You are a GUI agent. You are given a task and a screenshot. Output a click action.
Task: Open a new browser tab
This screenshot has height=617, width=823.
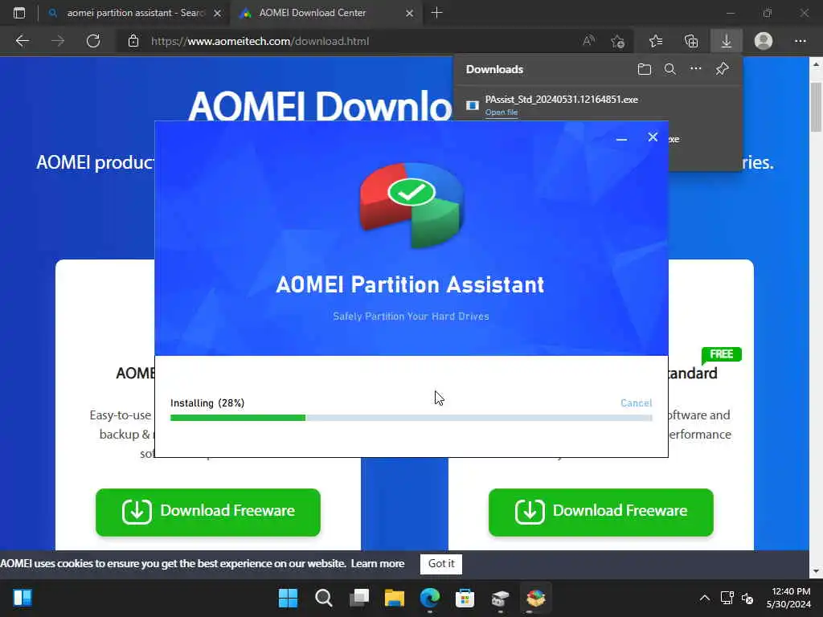pos(436,13)
